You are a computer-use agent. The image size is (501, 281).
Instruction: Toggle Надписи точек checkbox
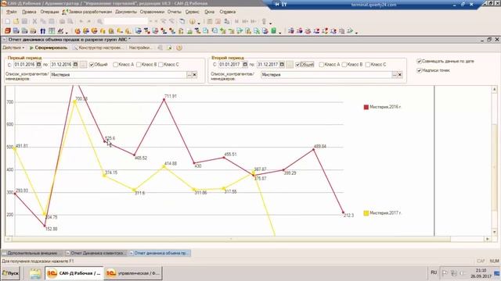click(x=420, y=70)
